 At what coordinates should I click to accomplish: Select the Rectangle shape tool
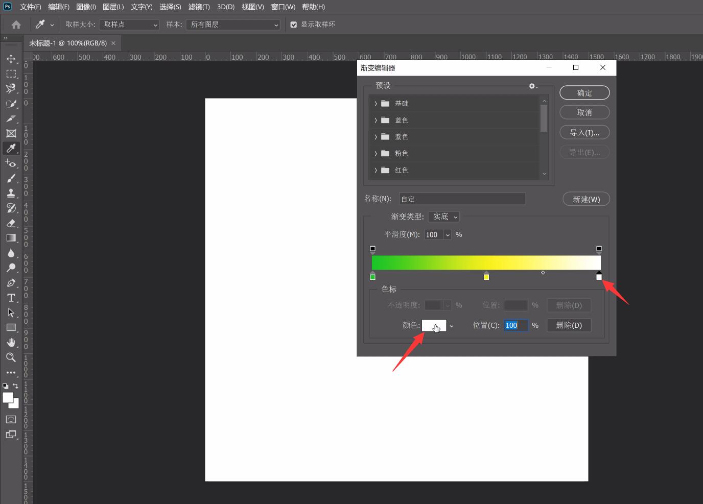coord(11,327)
